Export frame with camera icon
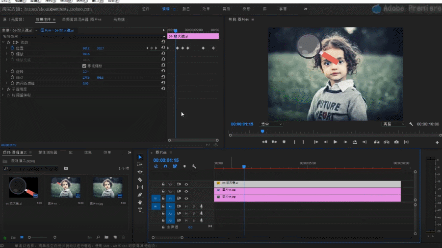 tap(396, 142)
